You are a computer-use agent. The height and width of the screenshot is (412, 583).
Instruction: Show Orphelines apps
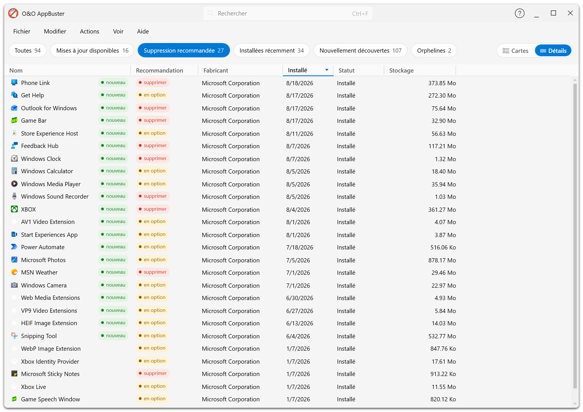point(434,50)
